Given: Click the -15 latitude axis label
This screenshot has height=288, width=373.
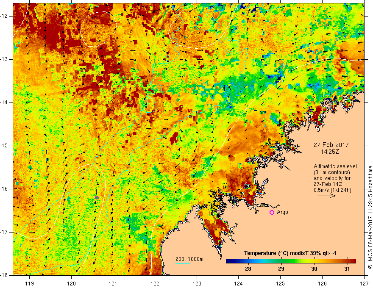Looking at the screenshot, I should coord(5,146).
